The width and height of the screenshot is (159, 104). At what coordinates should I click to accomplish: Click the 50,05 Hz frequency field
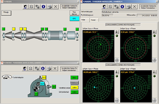click(x=108, y=15)
